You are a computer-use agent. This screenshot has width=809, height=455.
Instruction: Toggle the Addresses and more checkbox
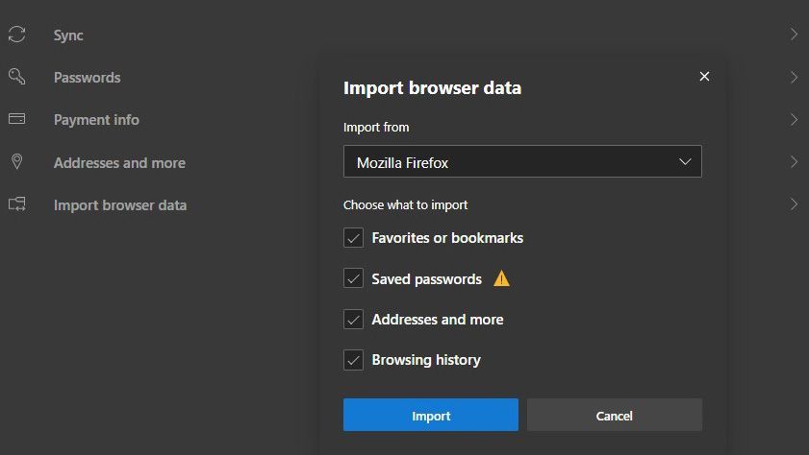pos(353,320)
